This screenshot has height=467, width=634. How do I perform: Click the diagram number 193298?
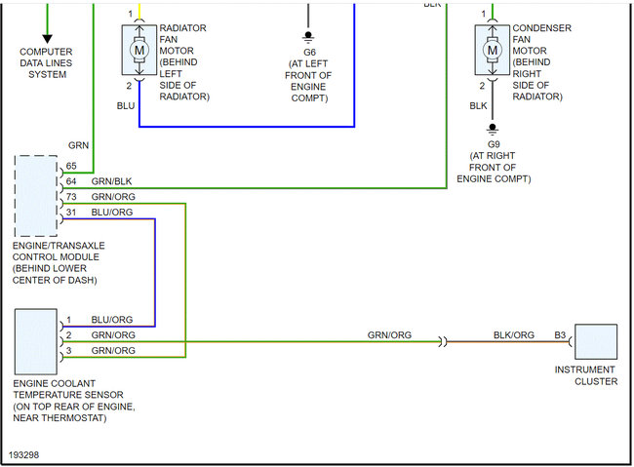[23, 455]
